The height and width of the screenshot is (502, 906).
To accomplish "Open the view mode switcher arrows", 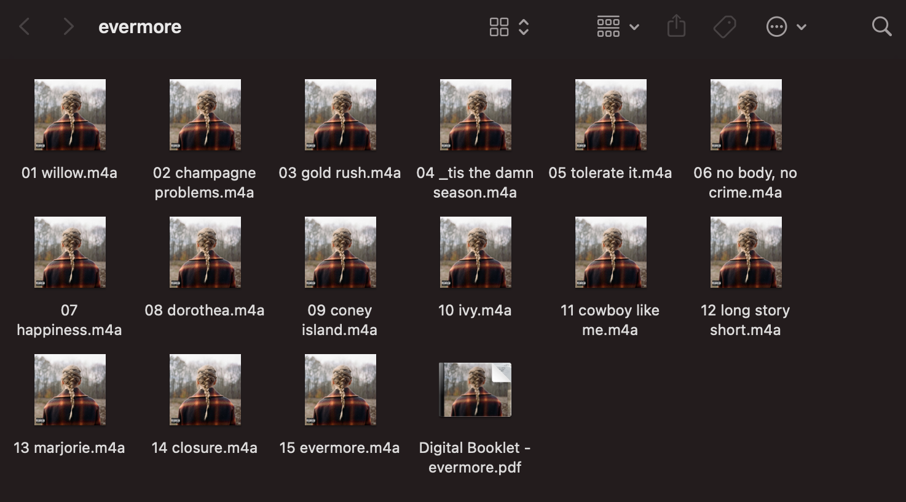I will (524, 27).
